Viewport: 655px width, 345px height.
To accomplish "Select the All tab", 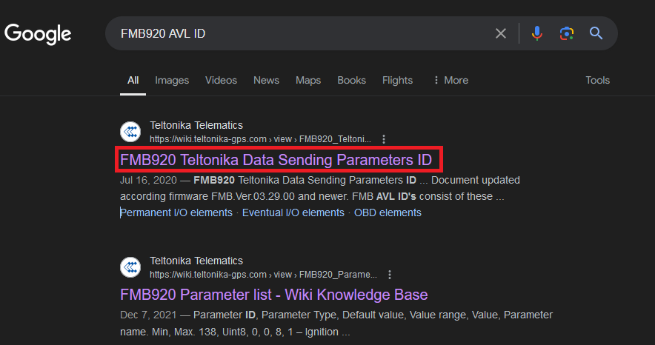I will tap(133, 80).
